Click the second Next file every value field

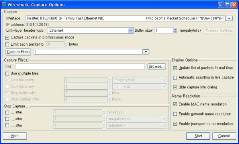(86, 86)
